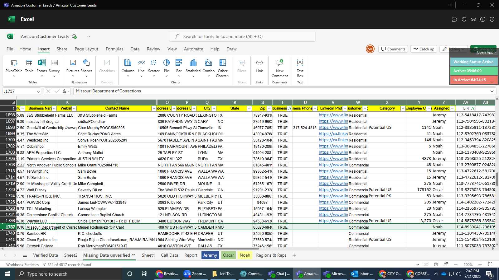Open the Contact Name column filter
Image resolution: width=499 pixels, height=280 pixels.
(154, 109)
